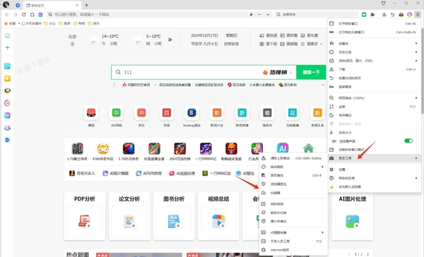Click the browser refresh button
This screenshot has width=424, height=257.
pos(24,15)
